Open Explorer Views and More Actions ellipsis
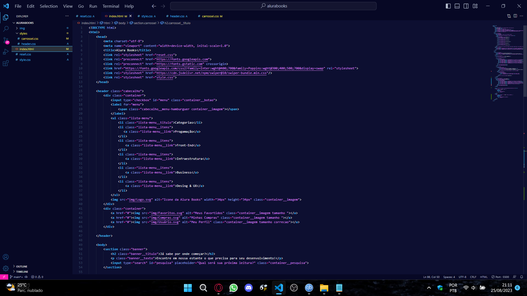Viewport: 527px width, 296px height. [67, 16]
